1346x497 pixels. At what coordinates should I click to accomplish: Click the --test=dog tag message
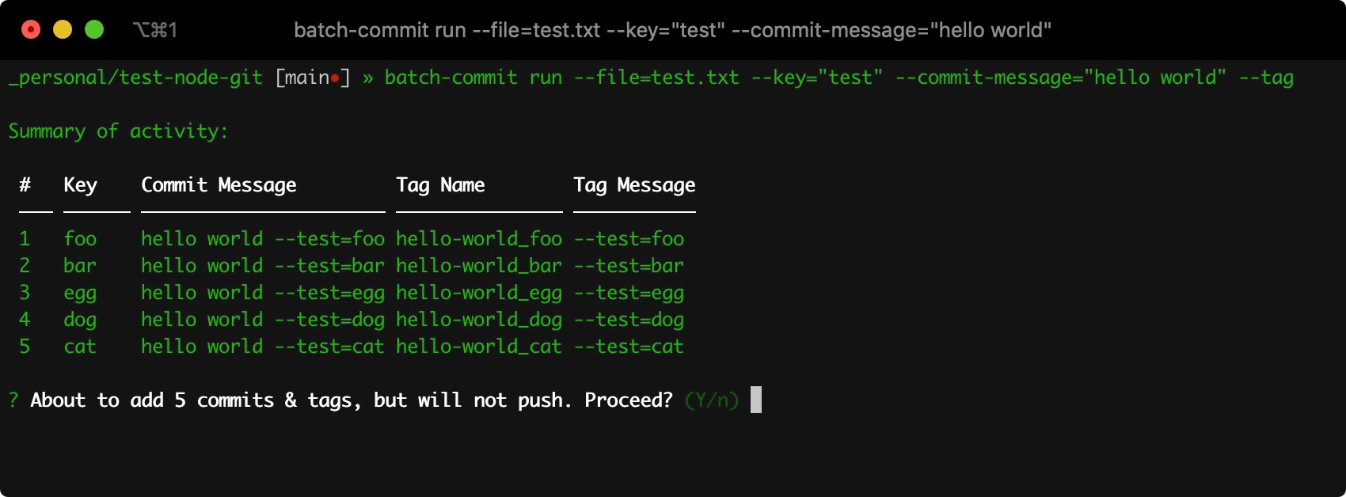(629, 320)
